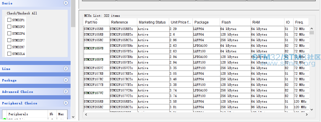Image resolution: width=321 pixels, height=122 pixels.
Task: Click the 3.35 unit price cell
Action: pos(181,68)
